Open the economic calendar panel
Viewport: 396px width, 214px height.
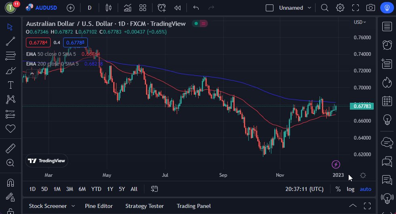pos(387,101)
